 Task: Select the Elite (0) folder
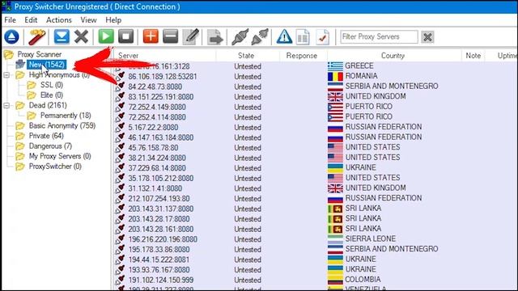click(x=52, y=95)
